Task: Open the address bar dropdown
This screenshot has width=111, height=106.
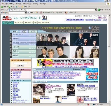Action: click(96, 10)
